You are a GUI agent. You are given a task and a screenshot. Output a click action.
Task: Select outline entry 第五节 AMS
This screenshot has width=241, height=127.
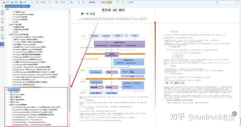(x=14, y=102)
